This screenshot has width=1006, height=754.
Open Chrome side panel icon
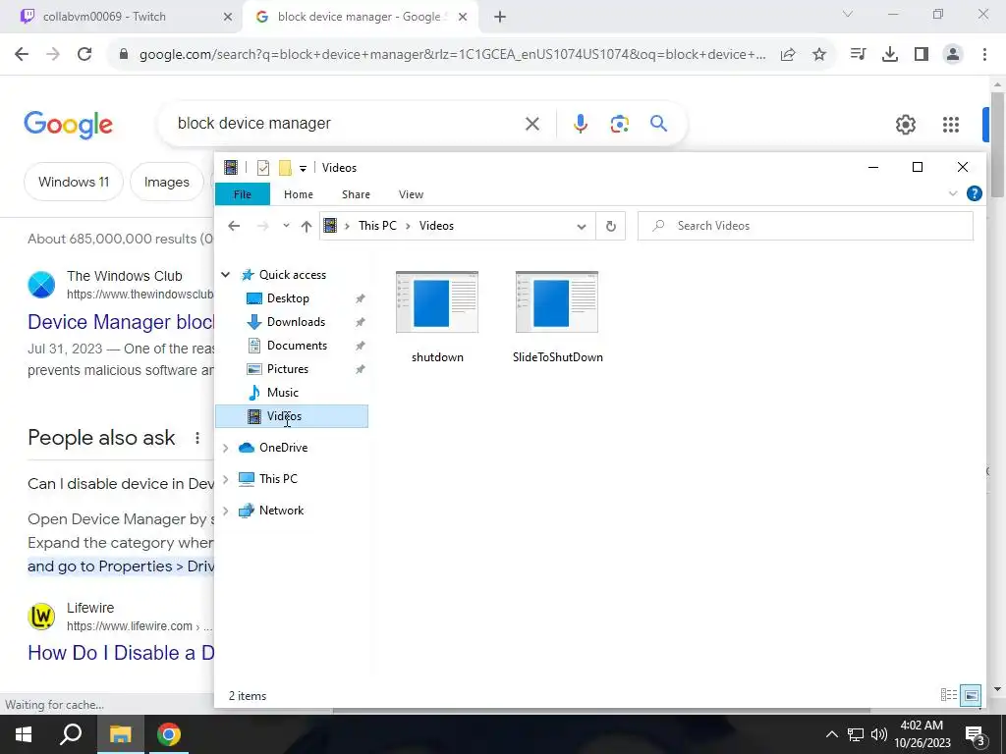(x=922, y=55)
